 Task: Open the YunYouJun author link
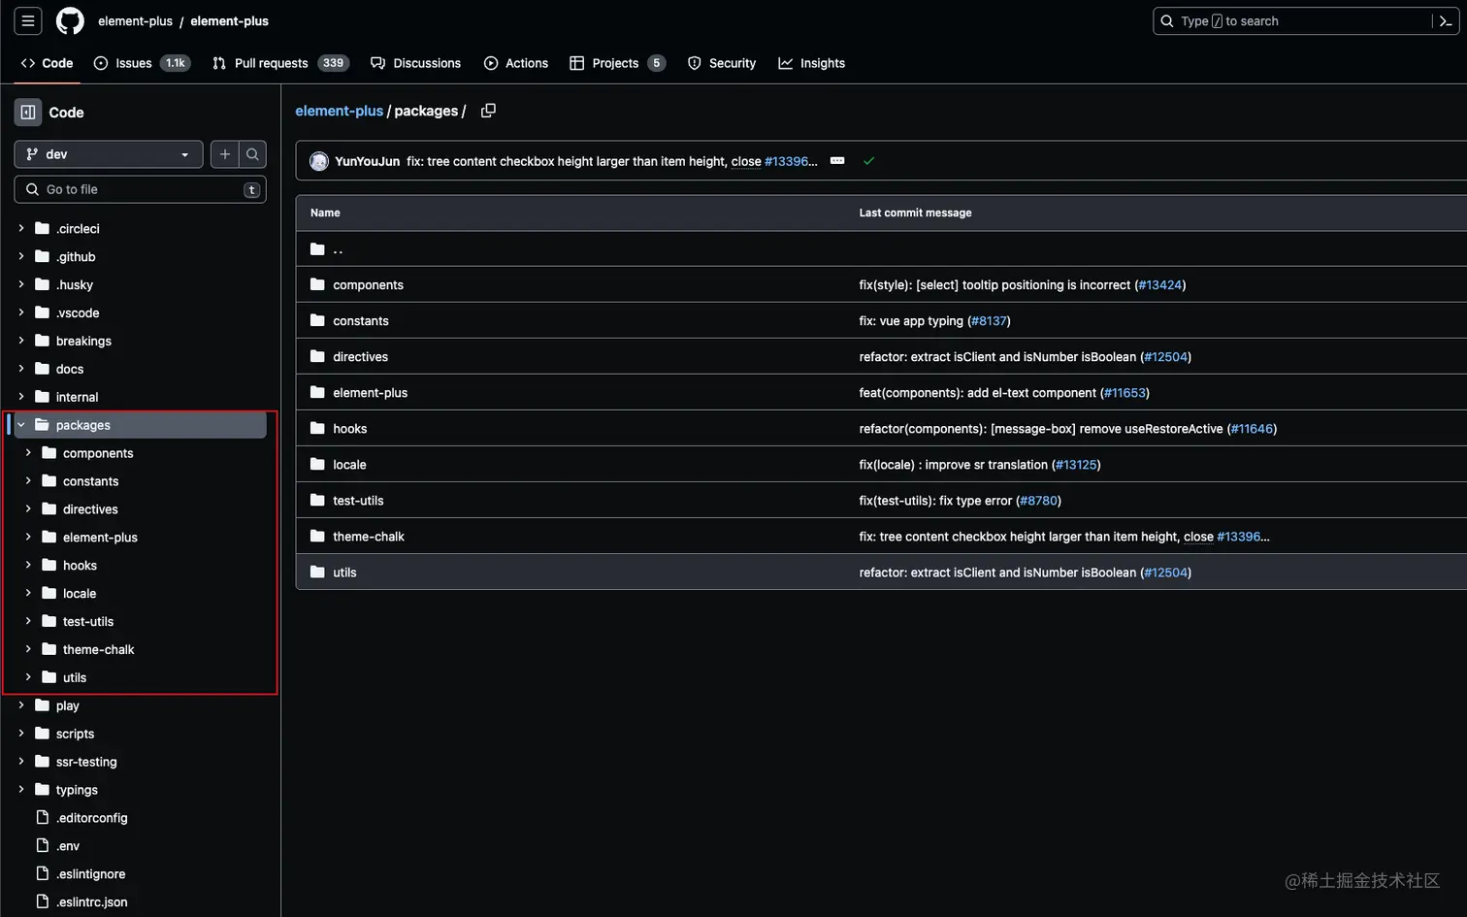coord(367,161)
